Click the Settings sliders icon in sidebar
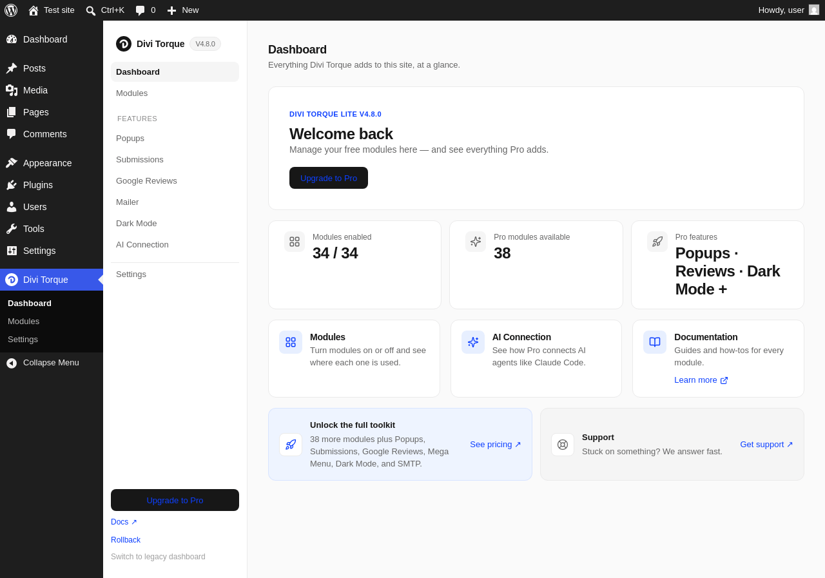The width and height of the screenshot is (825, 578). [x=12, y=251]
